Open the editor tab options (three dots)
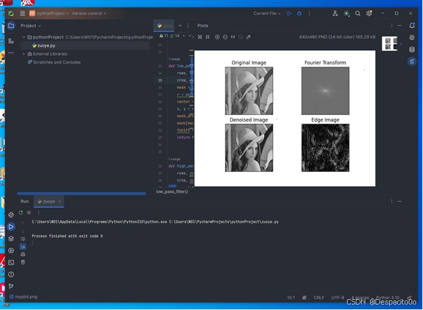Screen dimensions: 423x310 [x=188, y=26]
